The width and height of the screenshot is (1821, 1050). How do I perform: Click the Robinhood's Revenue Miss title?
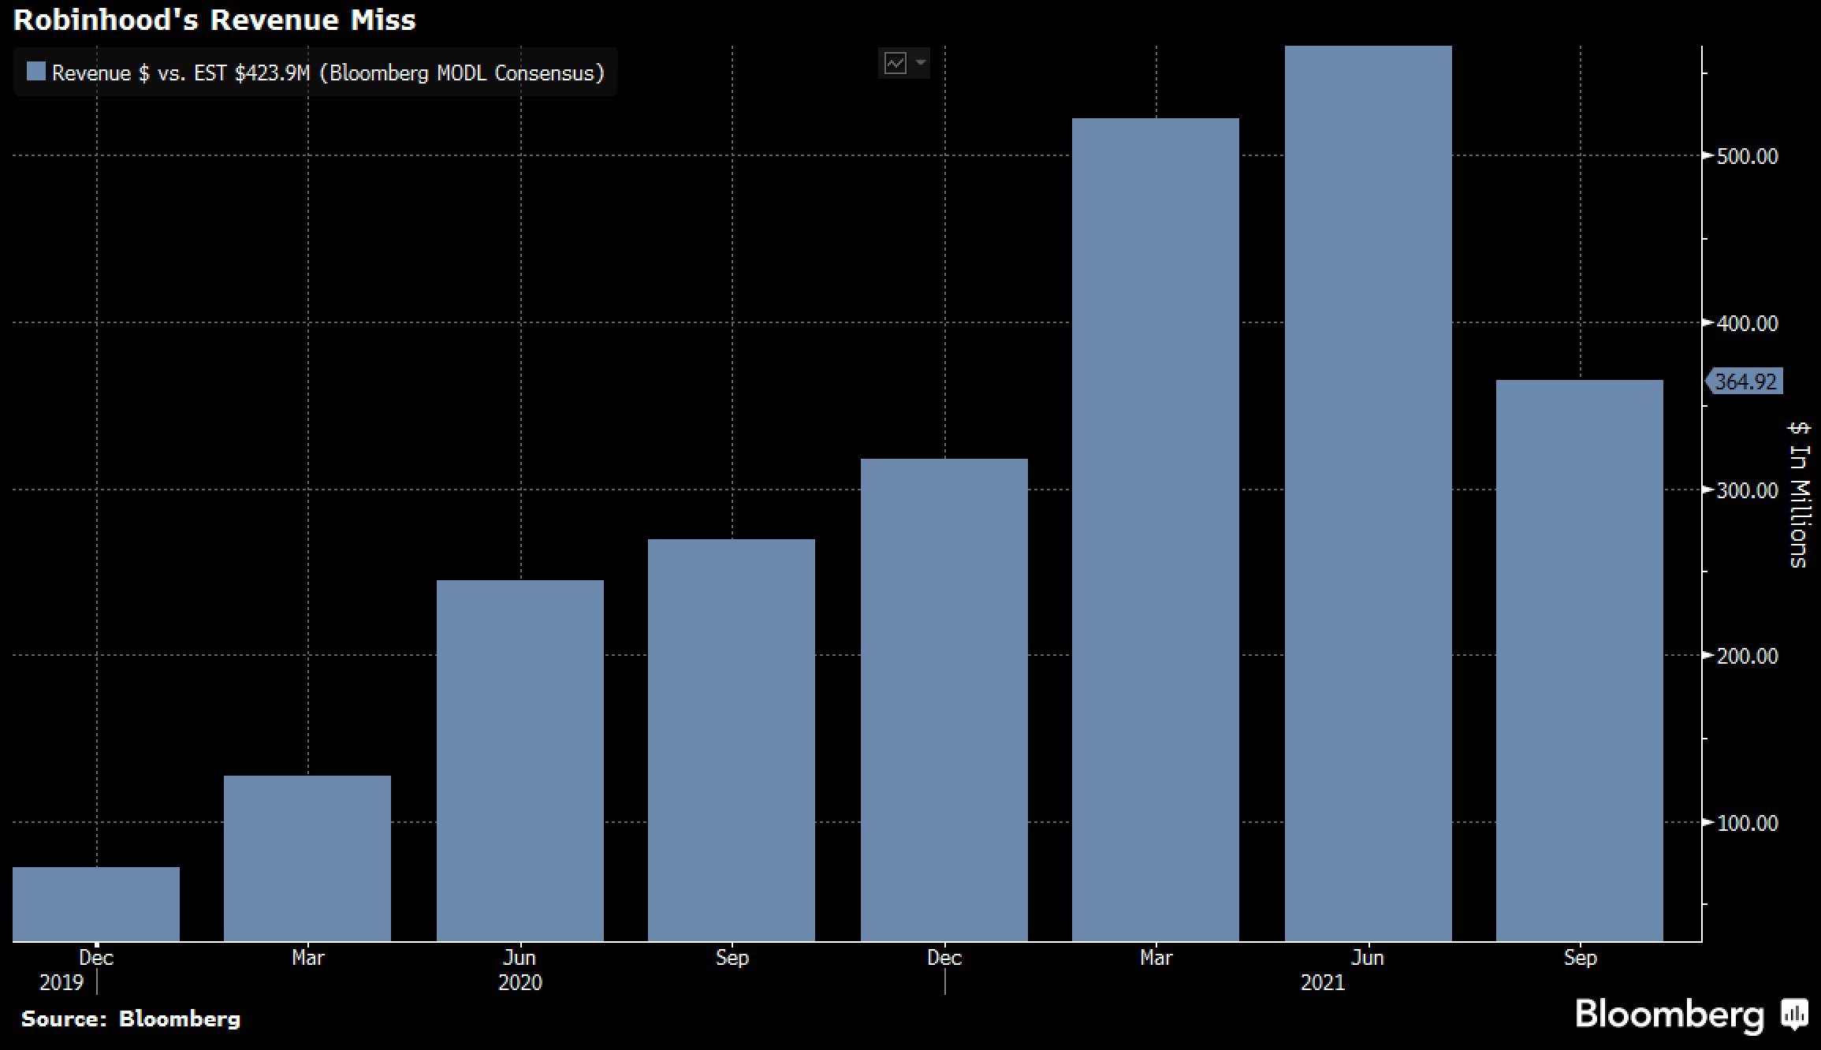click(214, 20)
